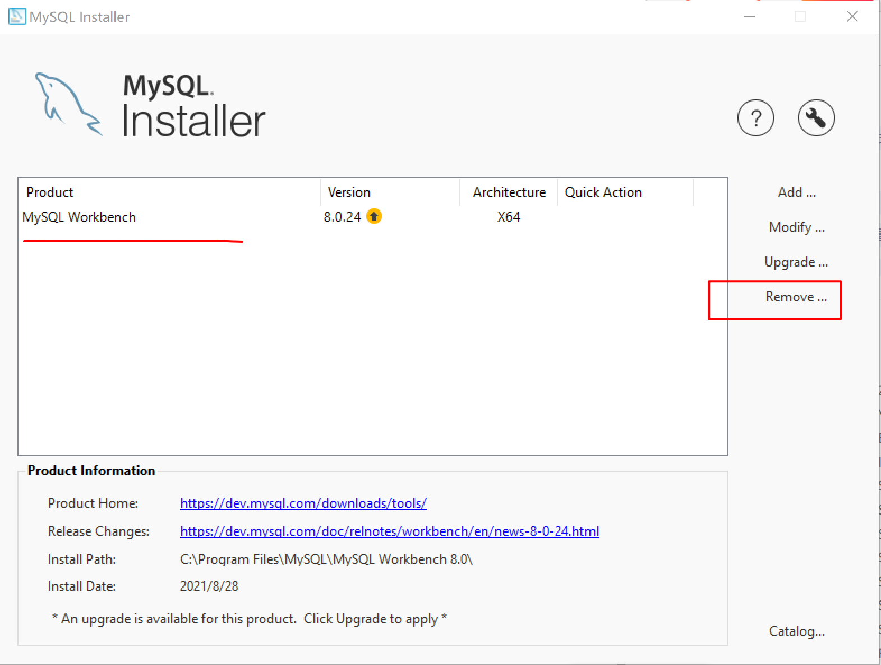The image size is (881, 665).
Task: Click the Add ... button
Action: tap(796, 192)
